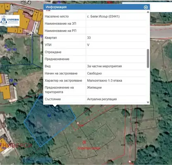Click the 'Предназначение' row label

coord(57,59)
